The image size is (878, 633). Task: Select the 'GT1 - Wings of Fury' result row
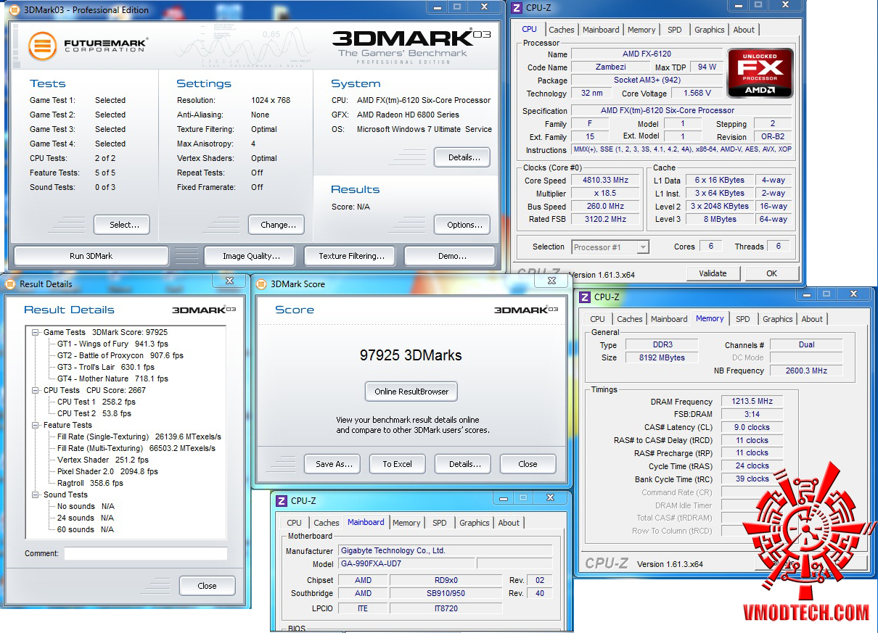click(x=112, y=344)
